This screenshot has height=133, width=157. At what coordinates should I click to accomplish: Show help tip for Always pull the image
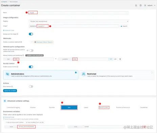(x=17, y=34)
